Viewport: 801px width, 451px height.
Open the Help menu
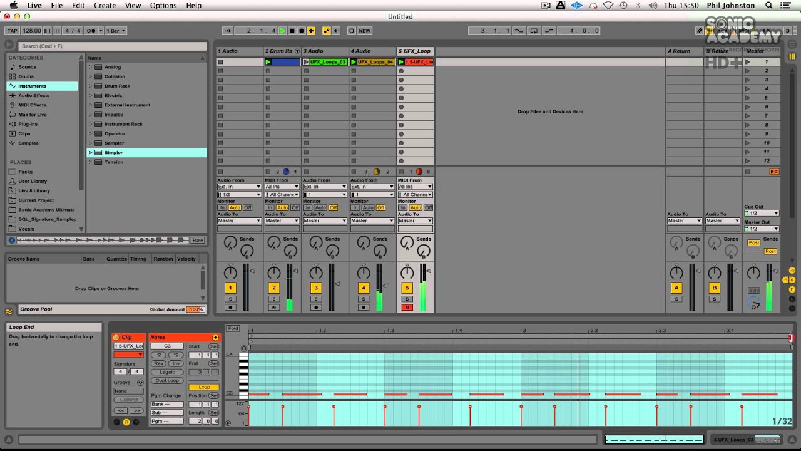[x=194, y=6]
